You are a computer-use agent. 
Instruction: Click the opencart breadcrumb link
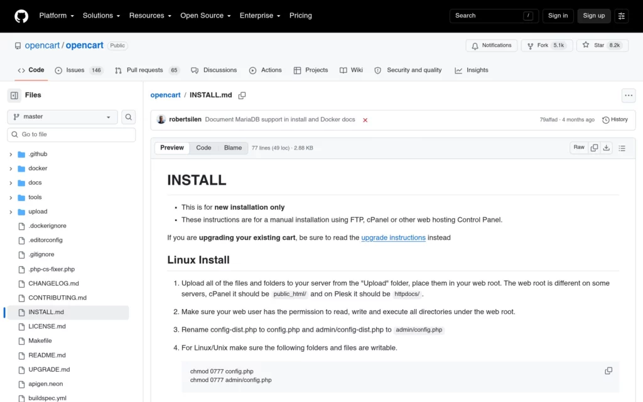click(x=165, y=95)
